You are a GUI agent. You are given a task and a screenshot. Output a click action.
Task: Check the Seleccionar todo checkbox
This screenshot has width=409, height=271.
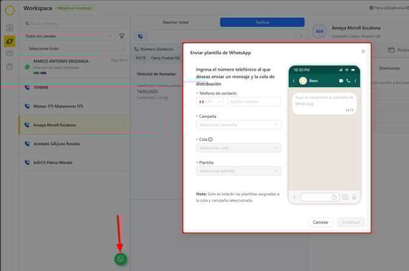[24, 48]
